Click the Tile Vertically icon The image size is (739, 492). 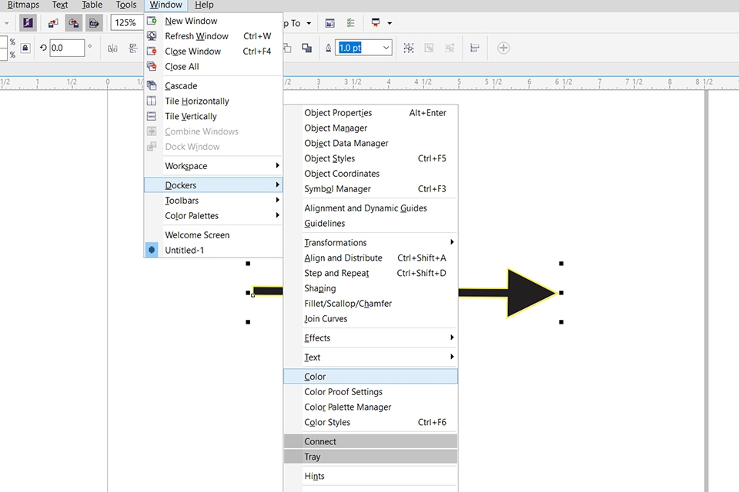(x=152, y=117)
